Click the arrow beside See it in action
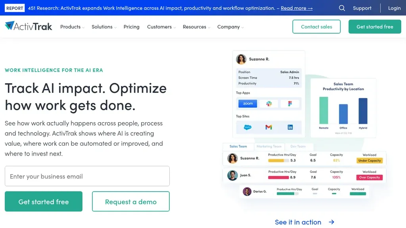The image size is (406, 228). (x=331, y=222)
